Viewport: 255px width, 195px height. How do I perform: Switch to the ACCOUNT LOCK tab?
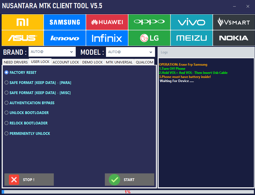click(x=66, y=62)
